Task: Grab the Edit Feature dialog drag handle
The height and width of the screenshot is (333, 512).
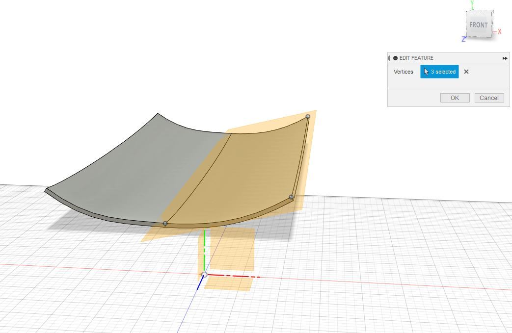Action: click(x=389, y=58)
